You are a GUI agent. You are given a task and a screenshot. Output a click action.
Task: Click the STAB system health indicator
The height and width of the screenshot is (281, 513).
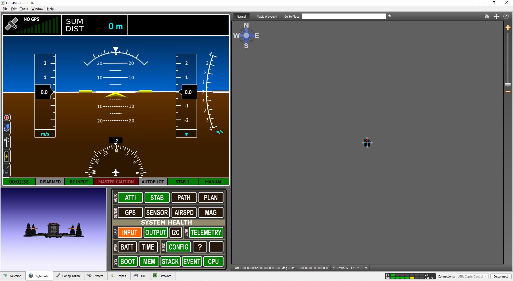[x=157, y=198]
